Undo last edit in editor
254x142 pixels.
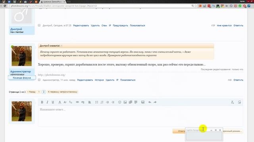[x=150, y=102]
